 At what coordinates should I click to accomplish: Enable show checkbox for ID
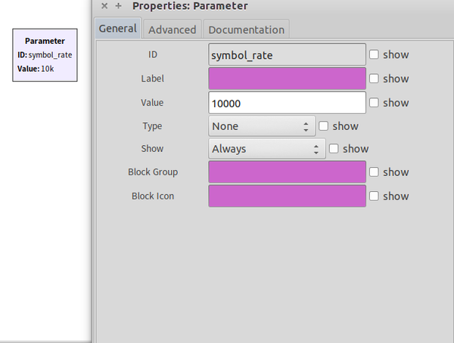click(375, 55)
